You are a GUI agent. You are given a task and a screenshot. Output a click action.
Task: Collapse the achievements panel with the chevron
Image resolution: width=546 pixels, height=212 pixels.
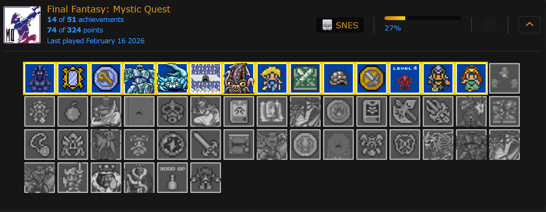(x=529, y=25)
